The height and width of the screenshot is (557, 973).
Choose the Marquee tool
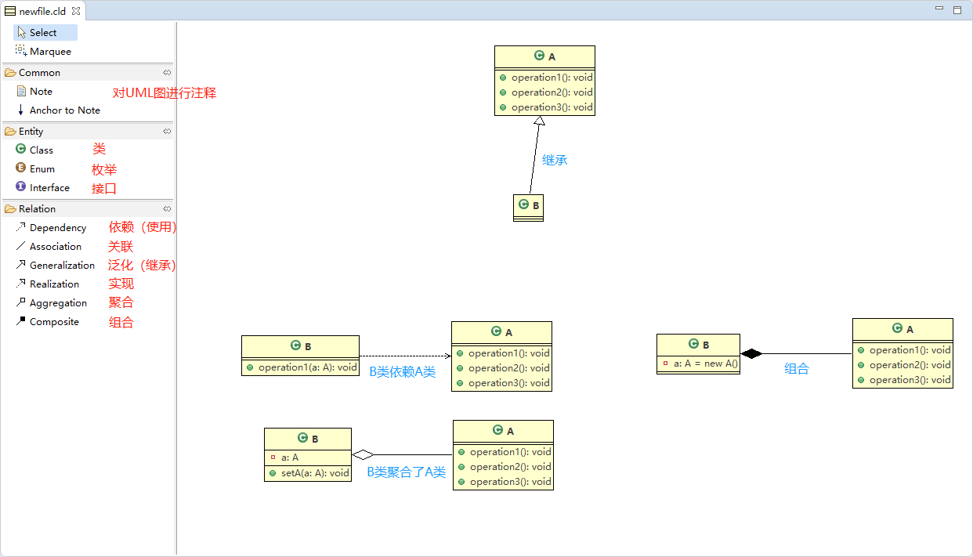coord(45,51)
